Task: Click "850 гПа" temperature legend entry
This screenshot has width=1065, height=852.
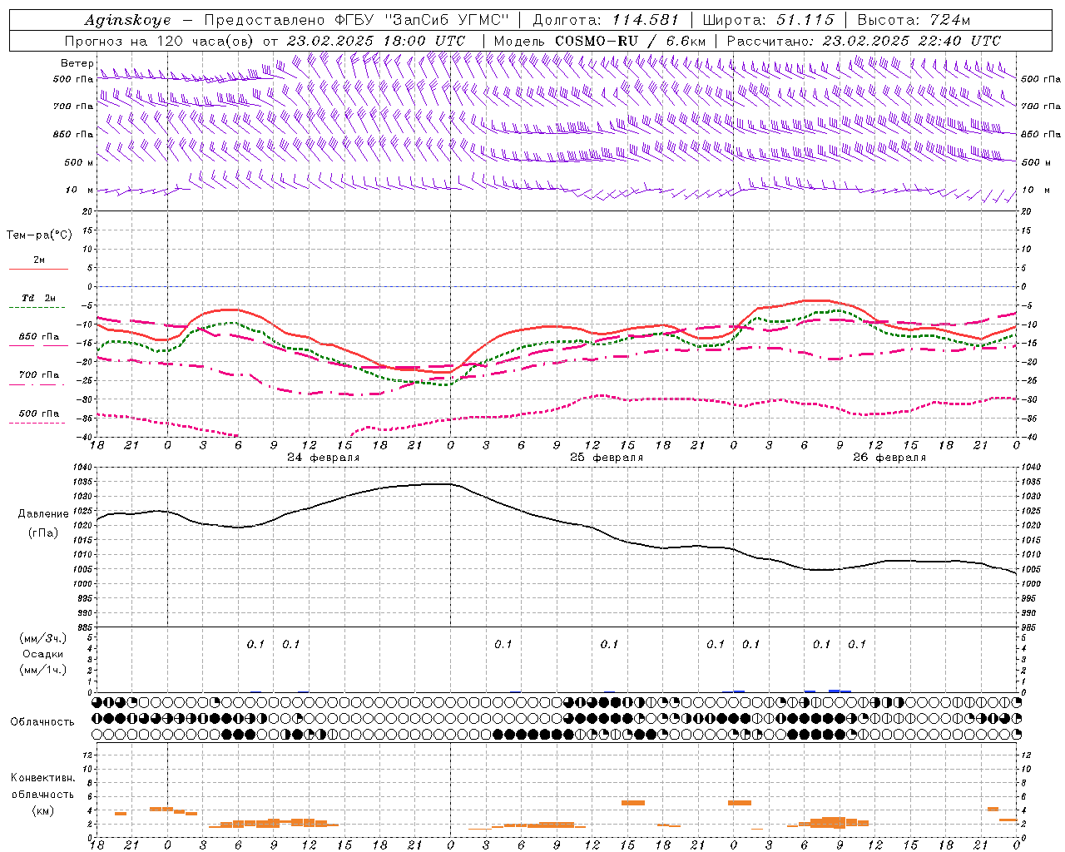Action: click(38, 336)
